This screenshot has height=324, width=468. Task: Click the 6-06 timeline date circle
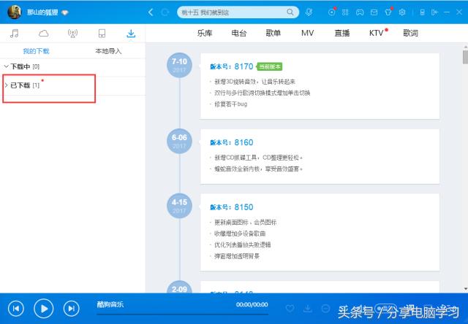click(x=179, y=141)
